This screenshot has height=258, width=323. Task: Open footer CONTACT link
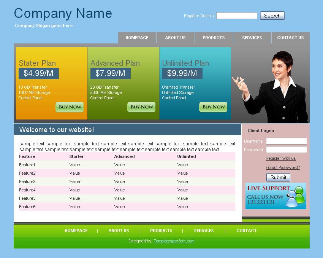pyautogui.click(x=247, y=231)
